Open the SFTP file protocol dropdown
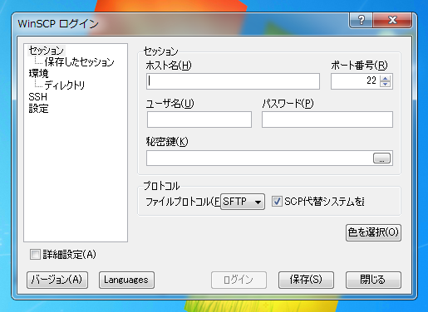Image resolution: width=428 pixels, height=312 pixels. (x=243, y=202)
